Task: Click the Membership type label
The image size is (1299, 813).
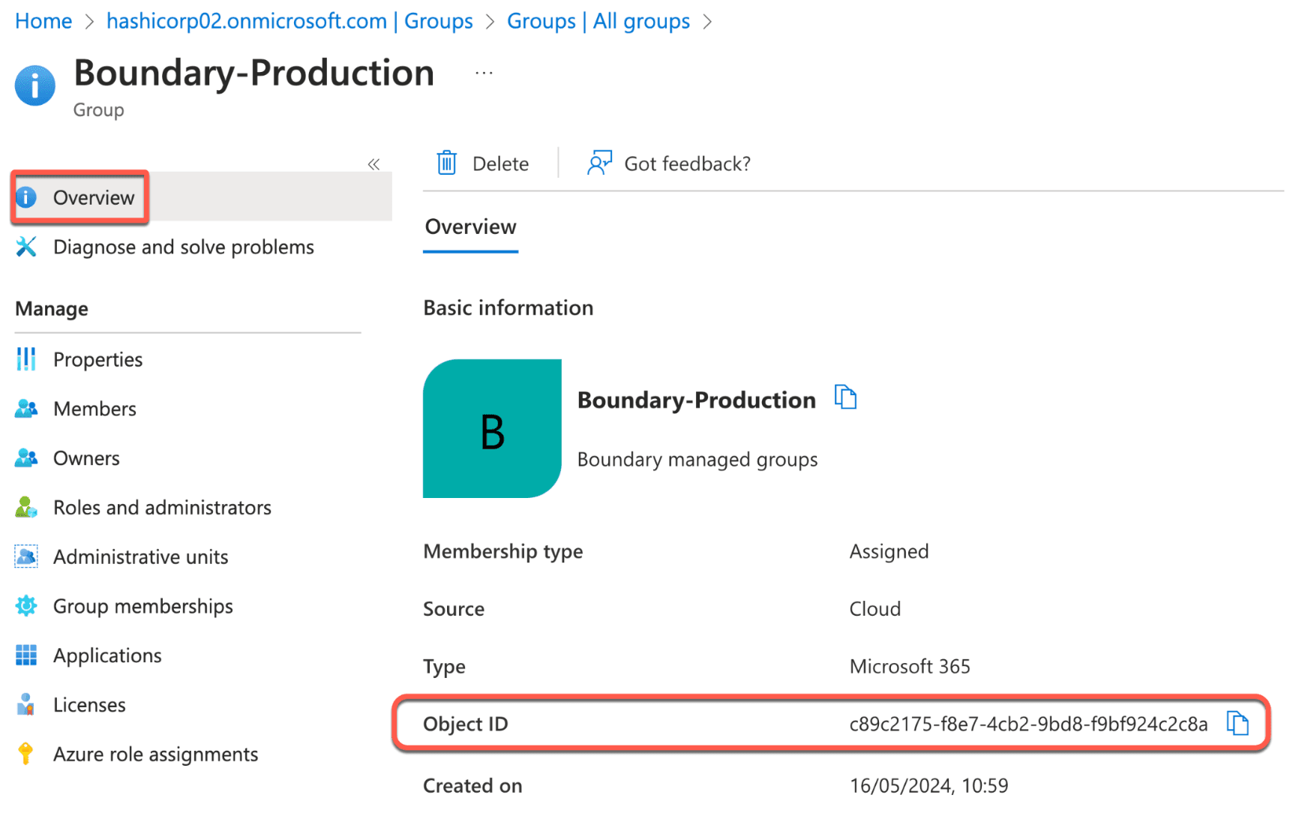Action: coord(502,551)
